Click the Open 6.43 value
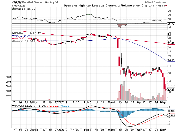This screenshot has height=132, width=175. point(70,5)
